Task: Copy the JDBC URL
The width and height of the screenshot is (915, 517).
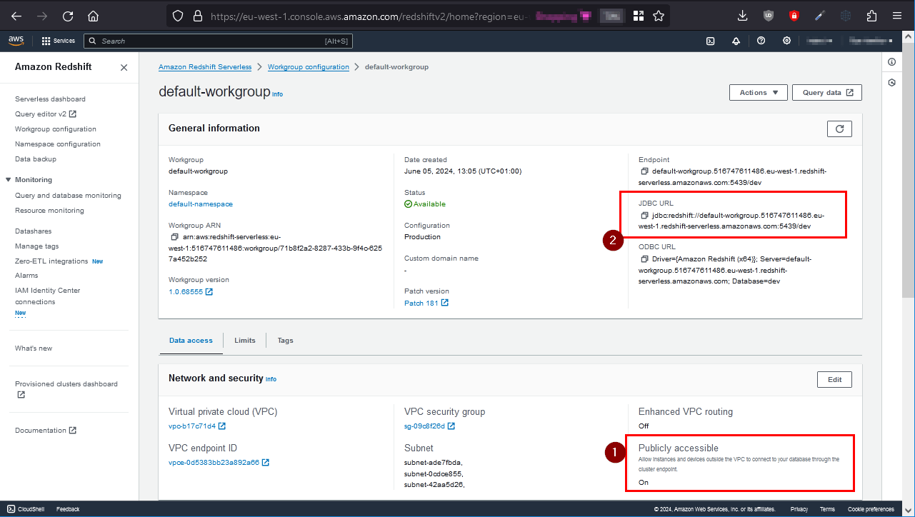Action: coord(644,215)
